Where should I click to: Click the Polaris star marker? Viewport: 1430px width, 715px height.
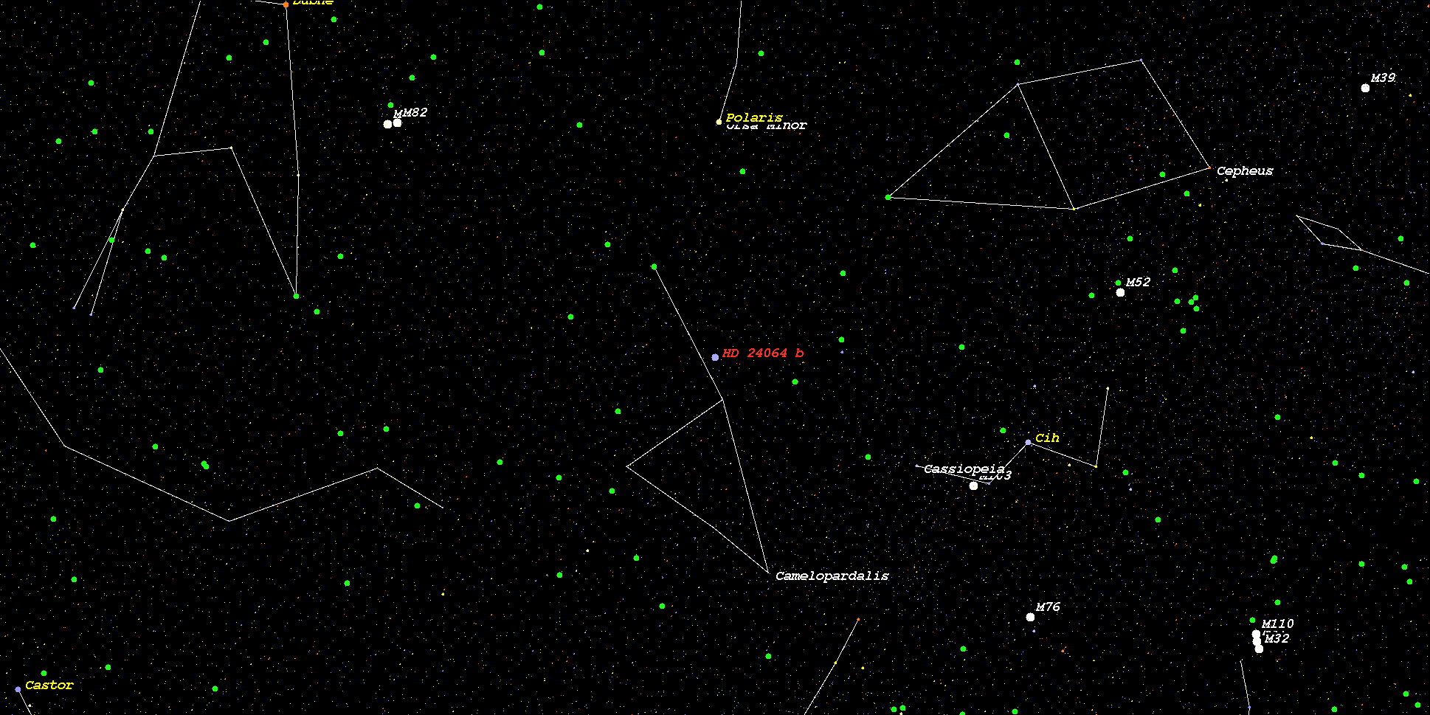click(719, 122)
